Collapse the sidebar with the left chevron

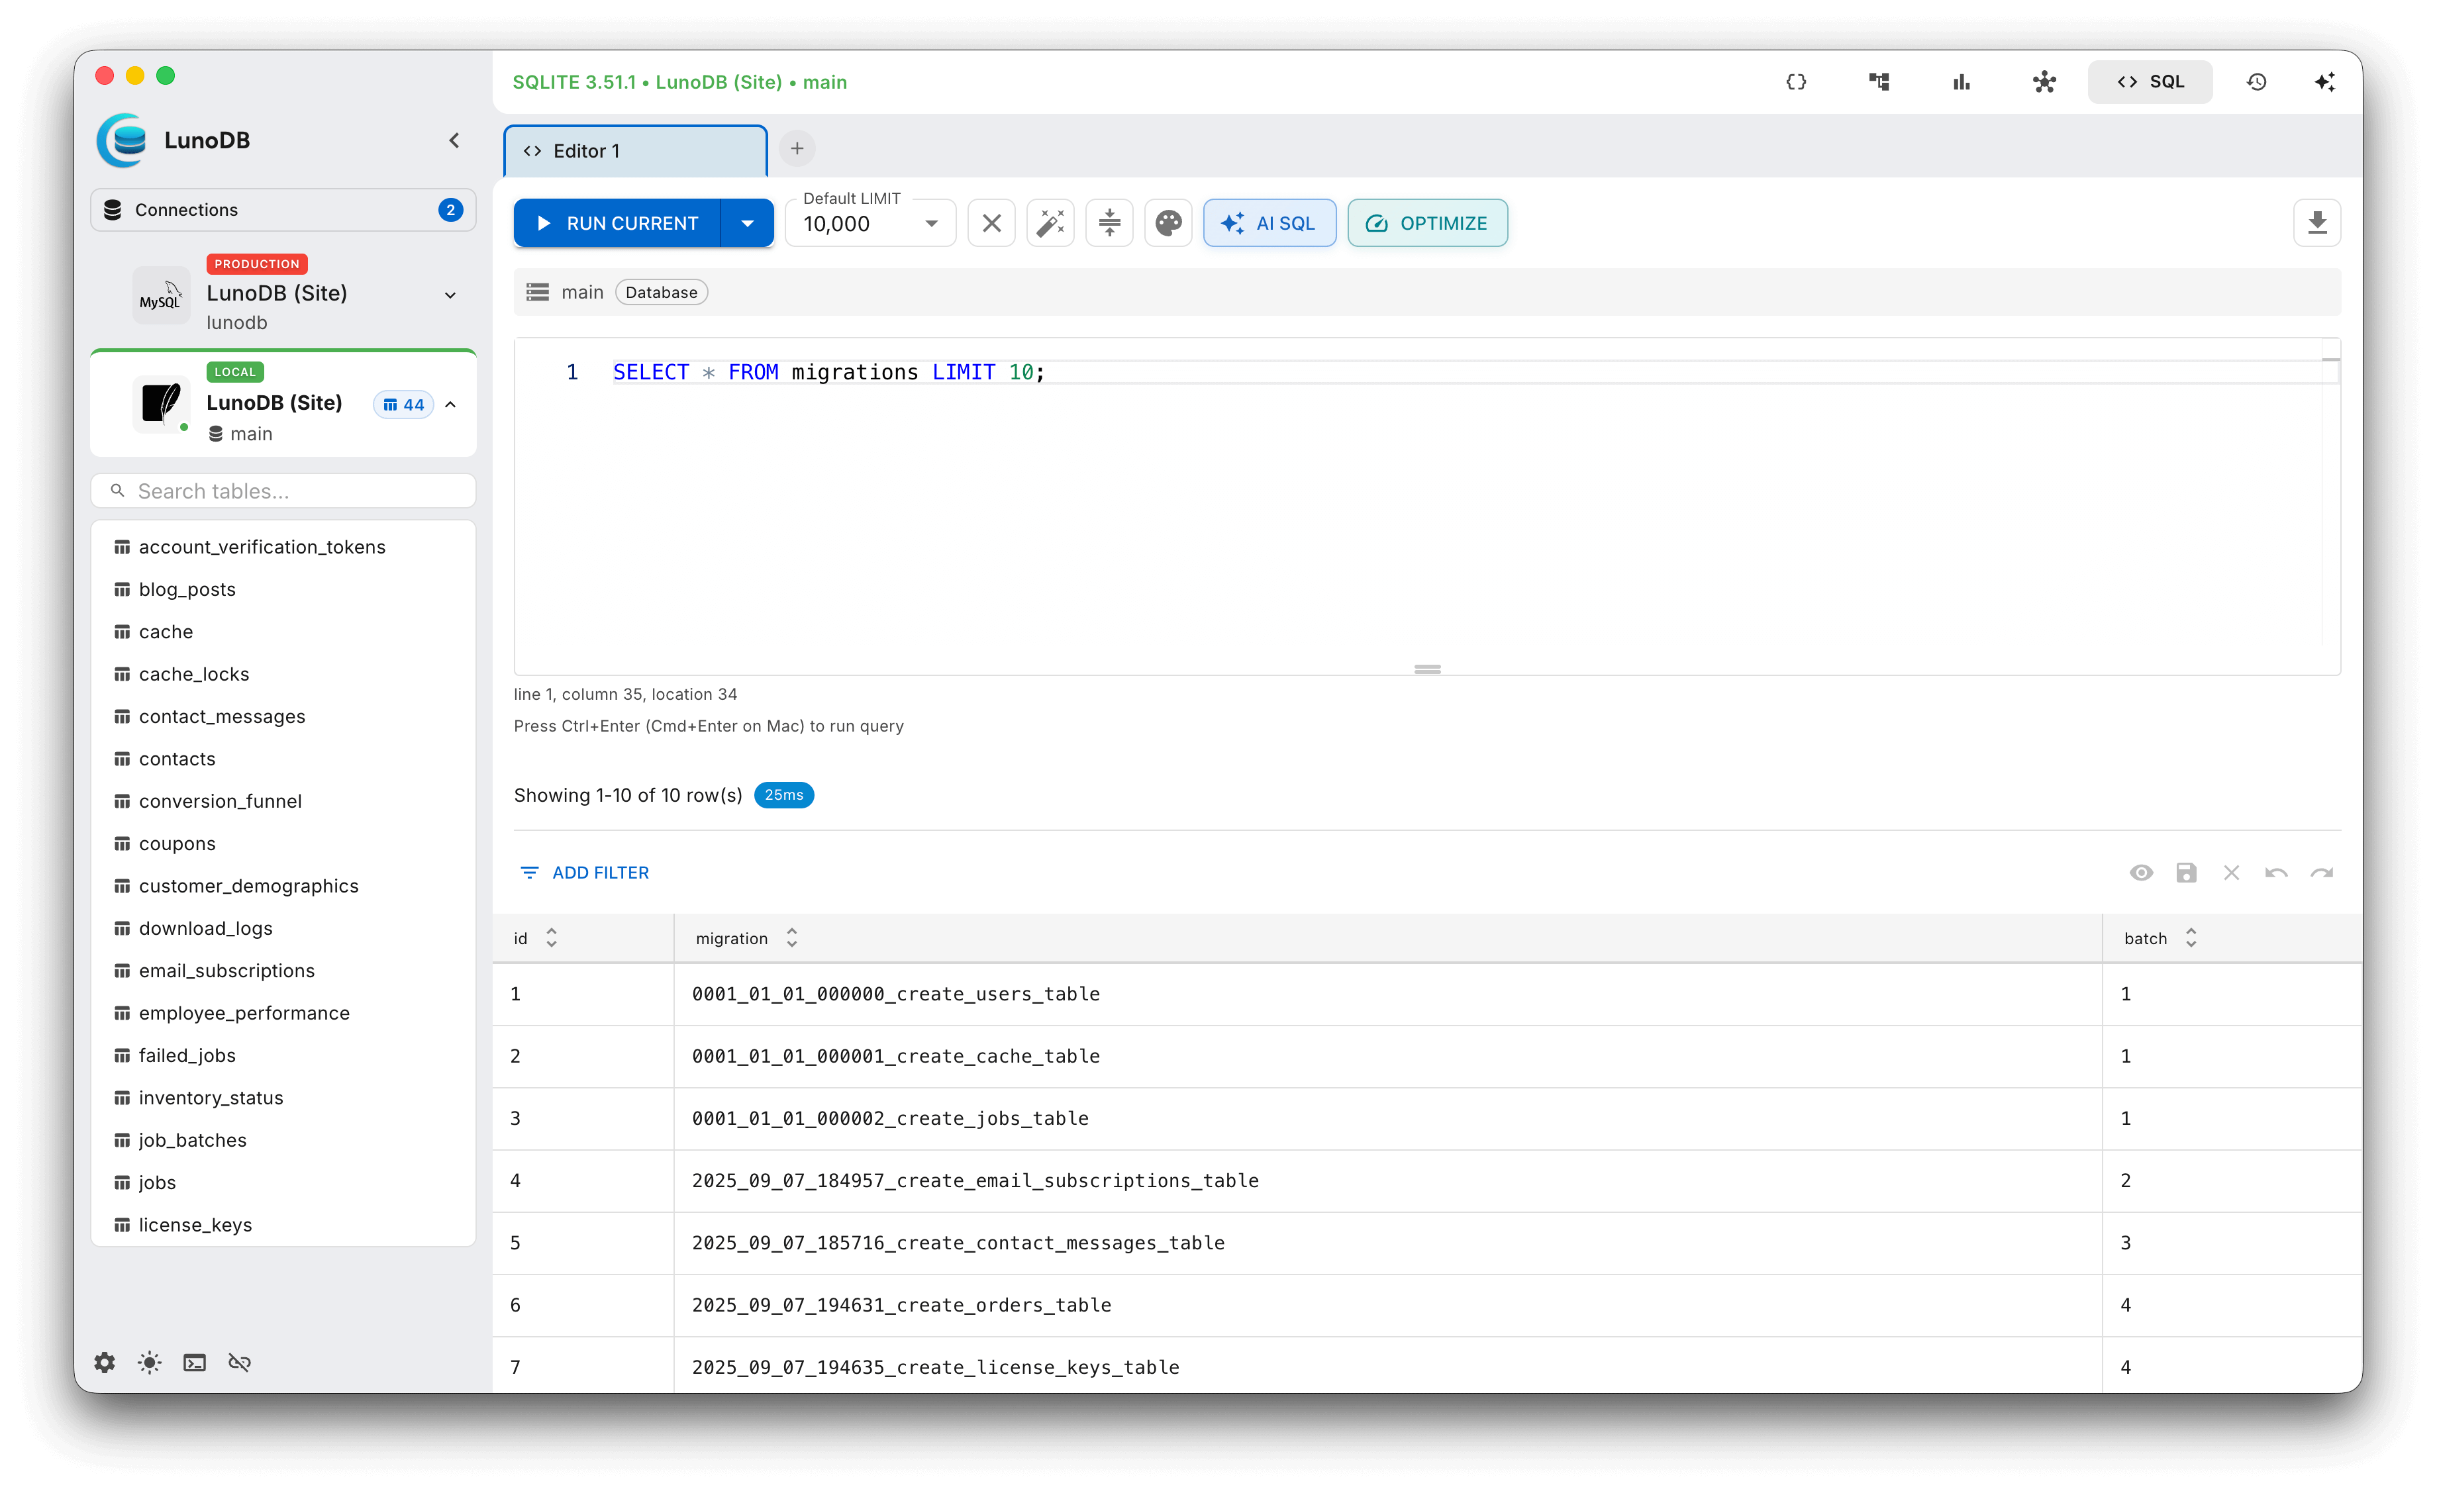(x=454, y=140)
